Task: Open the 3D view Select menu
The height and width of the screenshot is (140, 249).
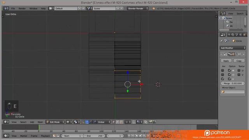Action: (x=23, y=122)
